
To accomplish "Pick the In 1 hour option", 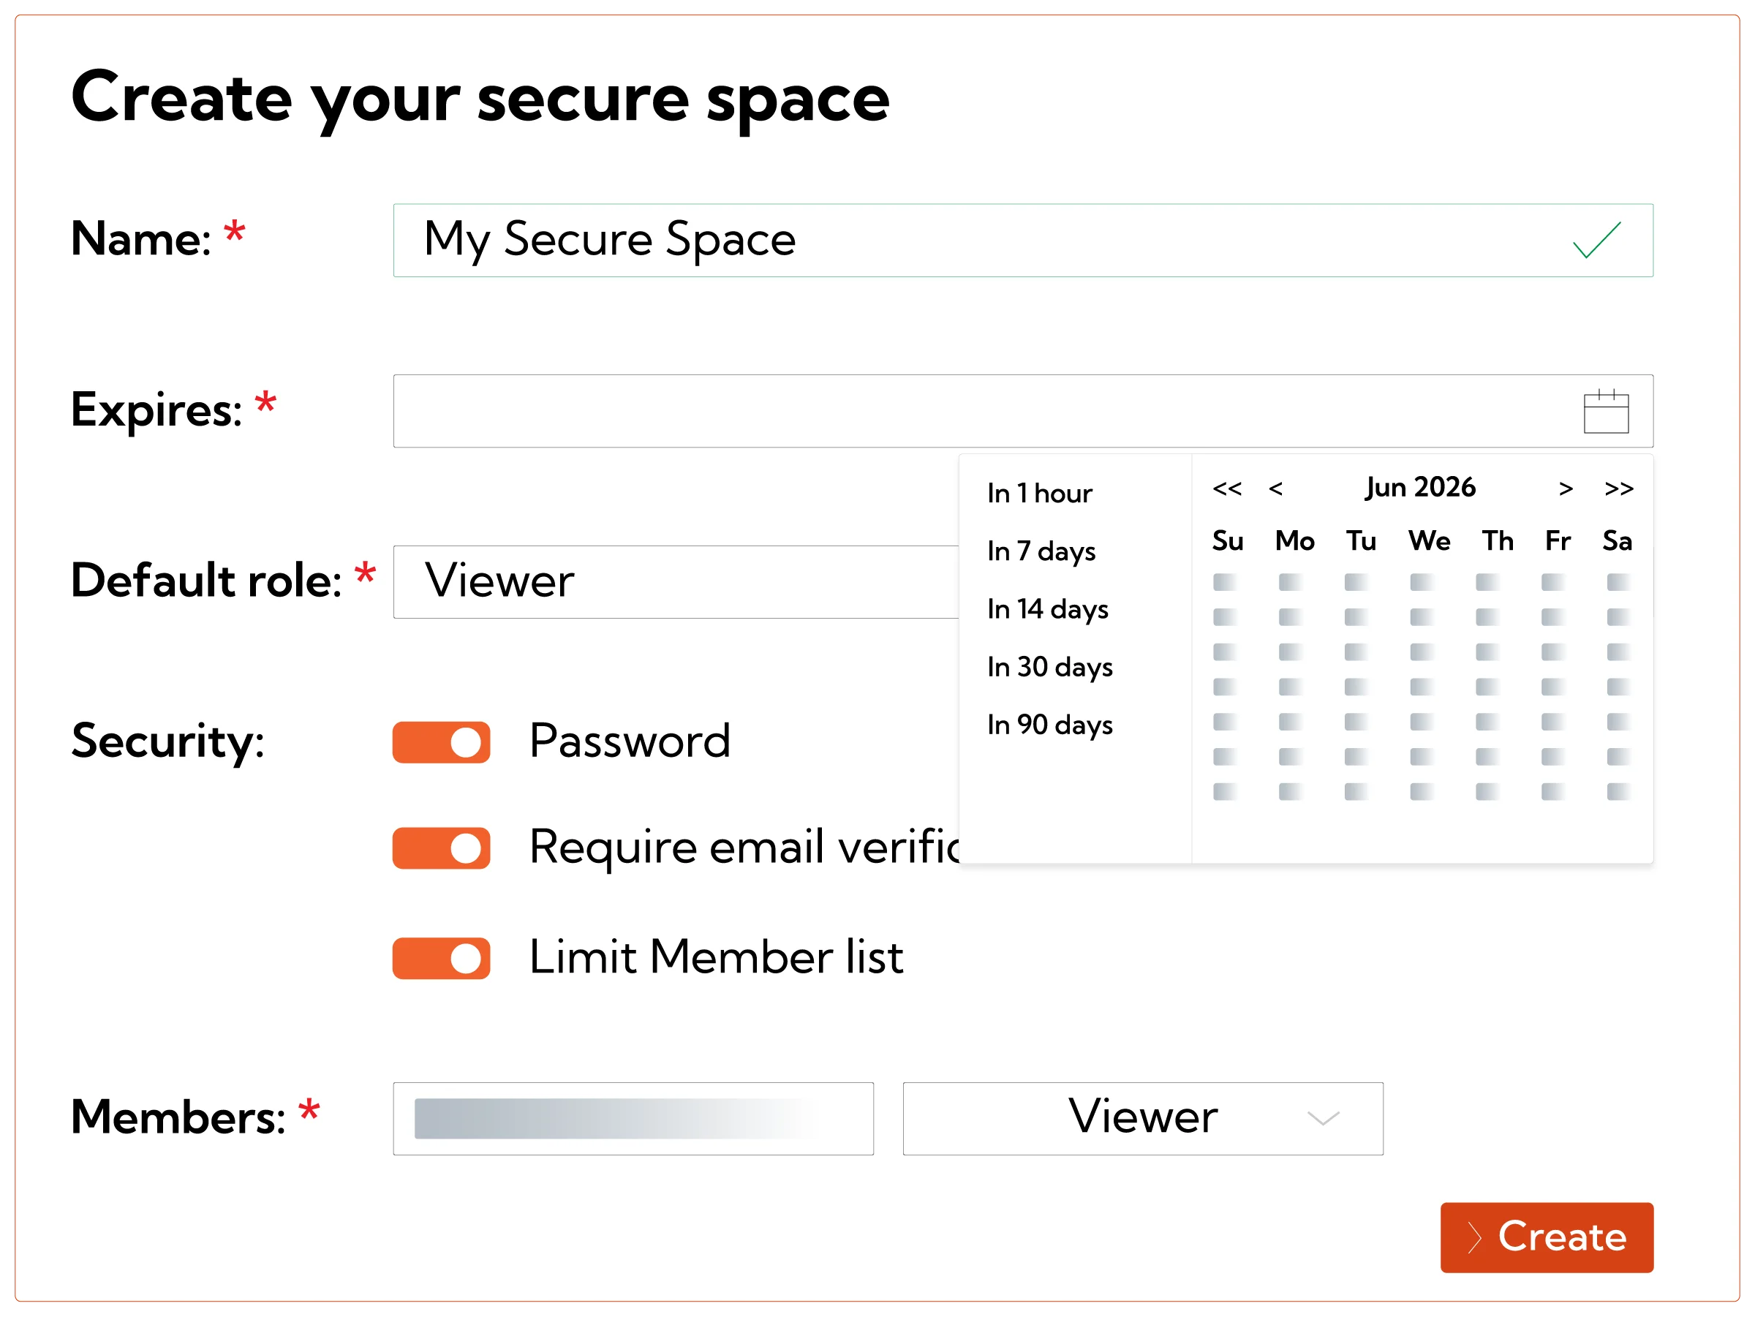I will (1039, 493).
